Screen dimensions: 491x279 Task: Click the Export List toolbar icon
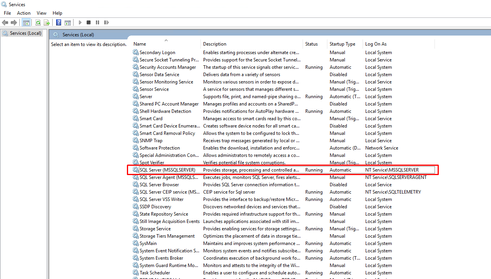point(47,23)
